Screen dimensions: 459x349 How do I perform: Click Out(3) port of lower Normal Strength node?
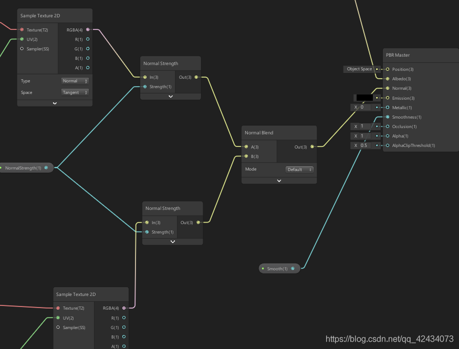pos(198,223)
